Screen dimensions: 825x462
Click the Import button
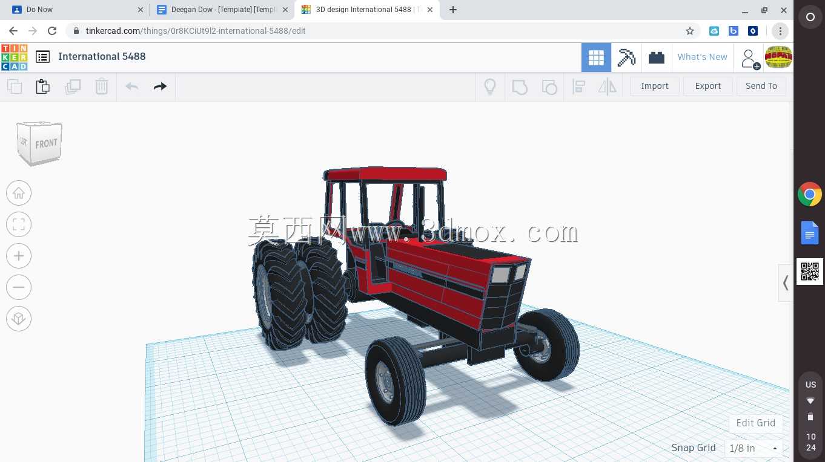[655, 86]
